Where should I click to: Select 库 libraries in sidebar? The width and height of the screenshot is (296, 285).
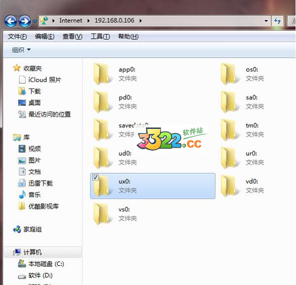(27, 137)
